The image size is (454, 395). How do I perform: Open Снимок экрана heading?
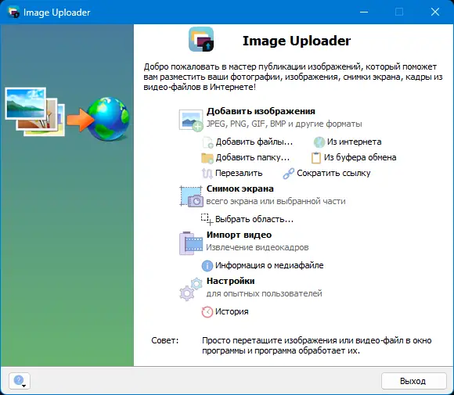240,189
